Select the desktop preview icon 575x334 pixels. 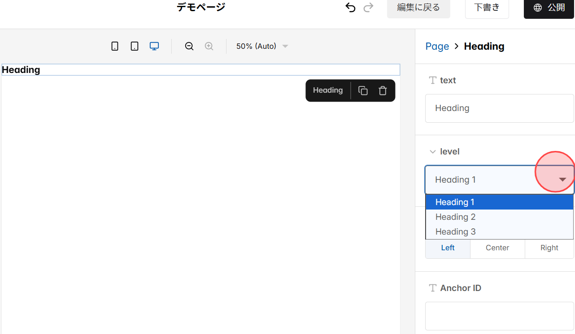[154, 46]
